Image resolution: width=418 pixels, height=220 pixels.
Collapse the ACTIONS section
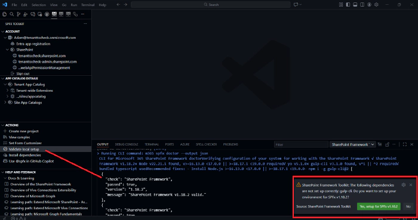coord(2,125)
